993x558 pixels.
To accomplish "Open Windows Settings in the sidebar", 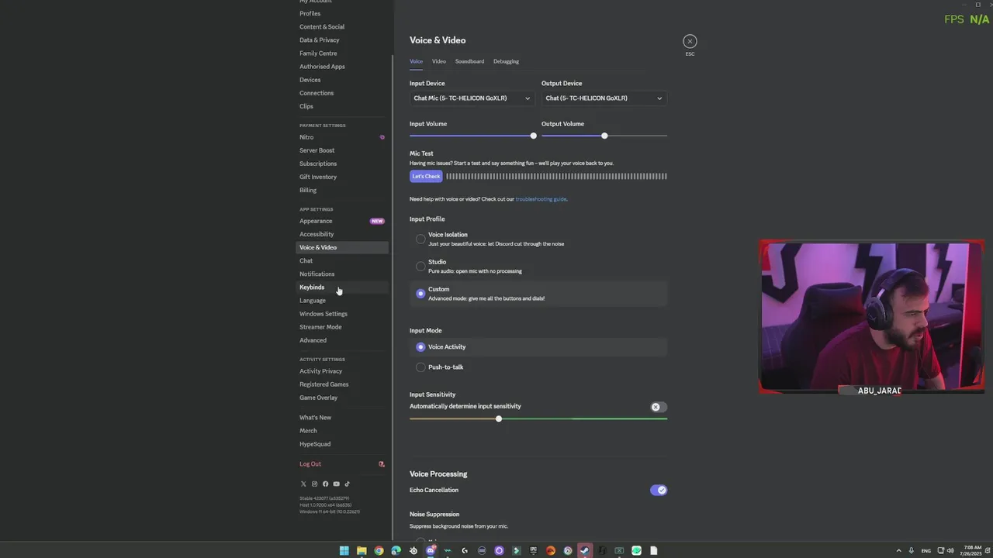I will pyautogui.click(x=342, y=314).
